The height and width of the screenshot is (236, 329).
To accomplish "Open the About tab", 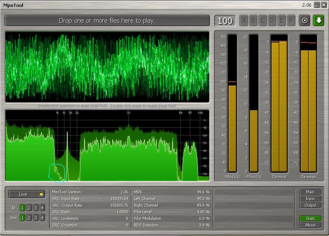I will [x=310, y=225].
